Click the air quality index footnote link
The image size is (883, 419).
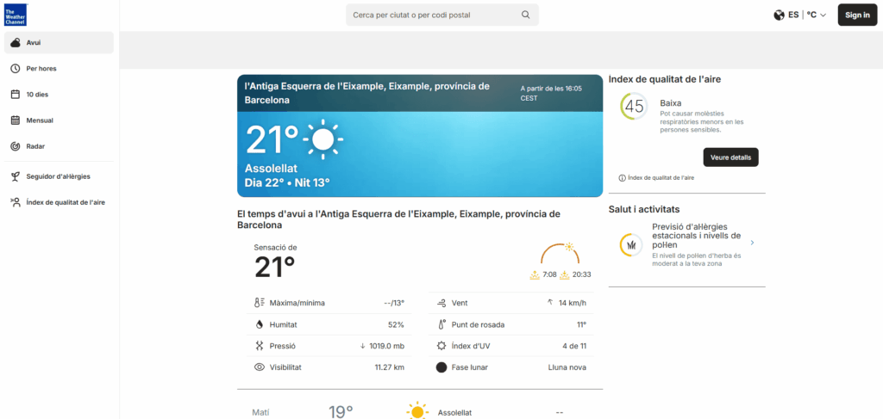coord(661,178)
